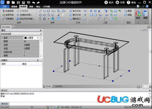The height and width of the screenshot is (109, 152).
Task: Click the Print icon in title bar
Action: (x=28, y=3)
